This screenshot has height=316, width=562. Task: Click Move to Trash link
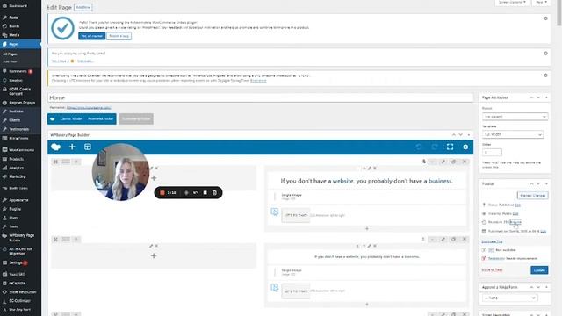[x=492, y=269]
